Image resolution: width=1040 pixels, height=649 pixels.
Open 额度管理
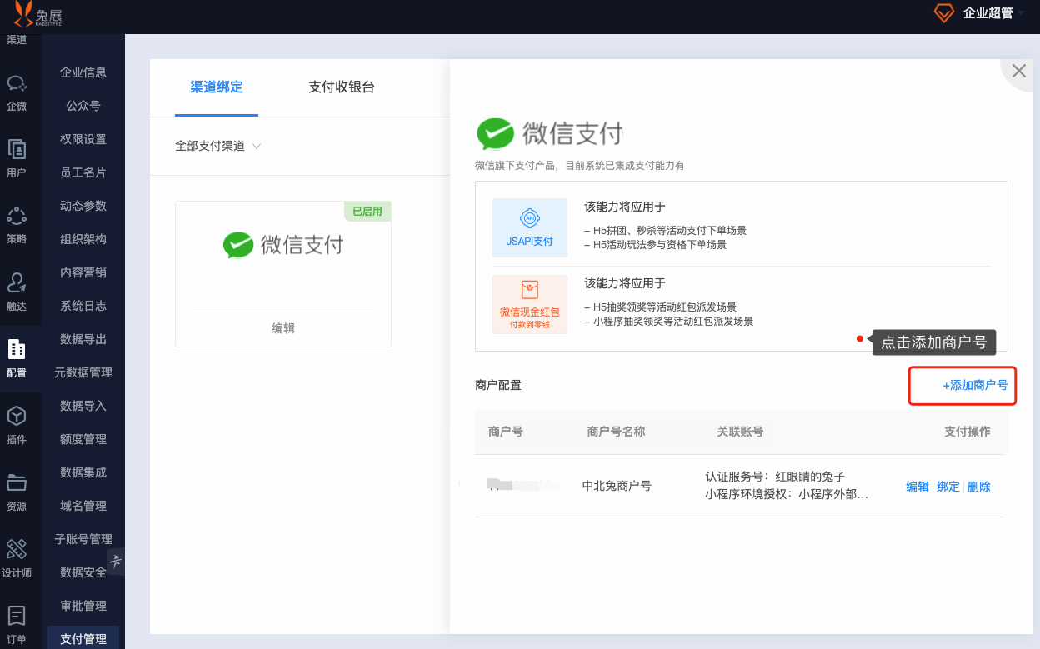pyautogui.click(x=83, y=439)
